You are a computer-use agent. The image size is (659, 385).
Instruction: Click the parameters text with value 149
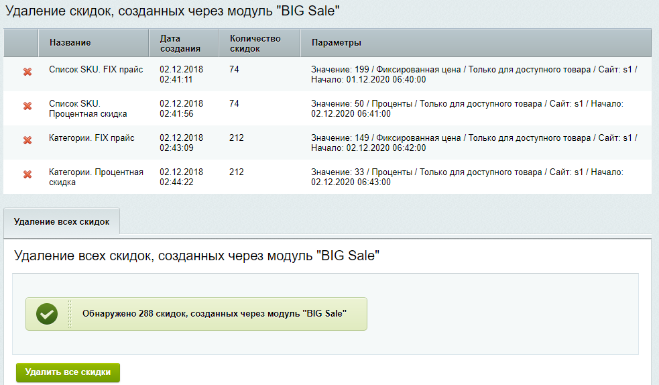click(474, 143)
